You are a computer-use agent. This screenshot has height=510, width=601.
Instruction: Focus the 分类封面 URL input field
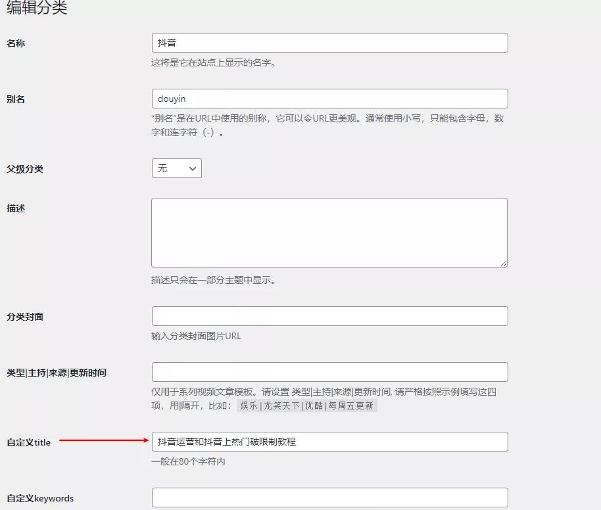(x=329, y=316)
